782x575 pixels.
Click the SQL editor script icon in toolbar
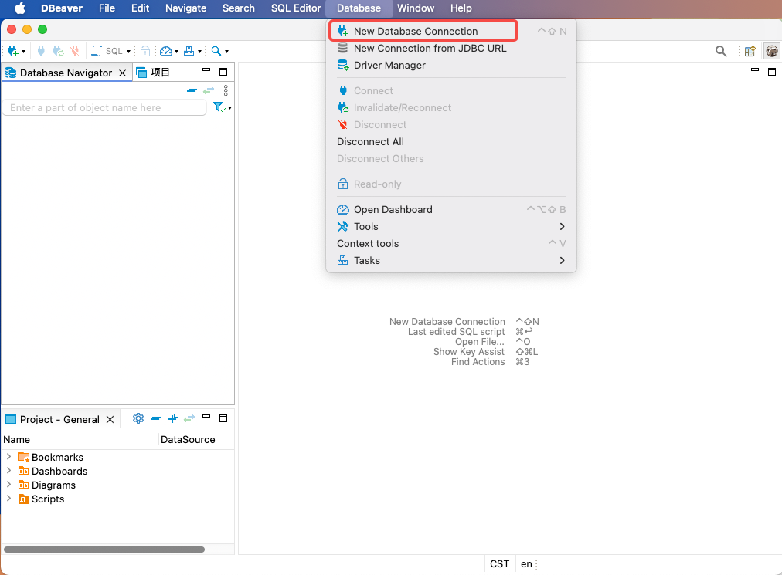click(x=97, y=51)
